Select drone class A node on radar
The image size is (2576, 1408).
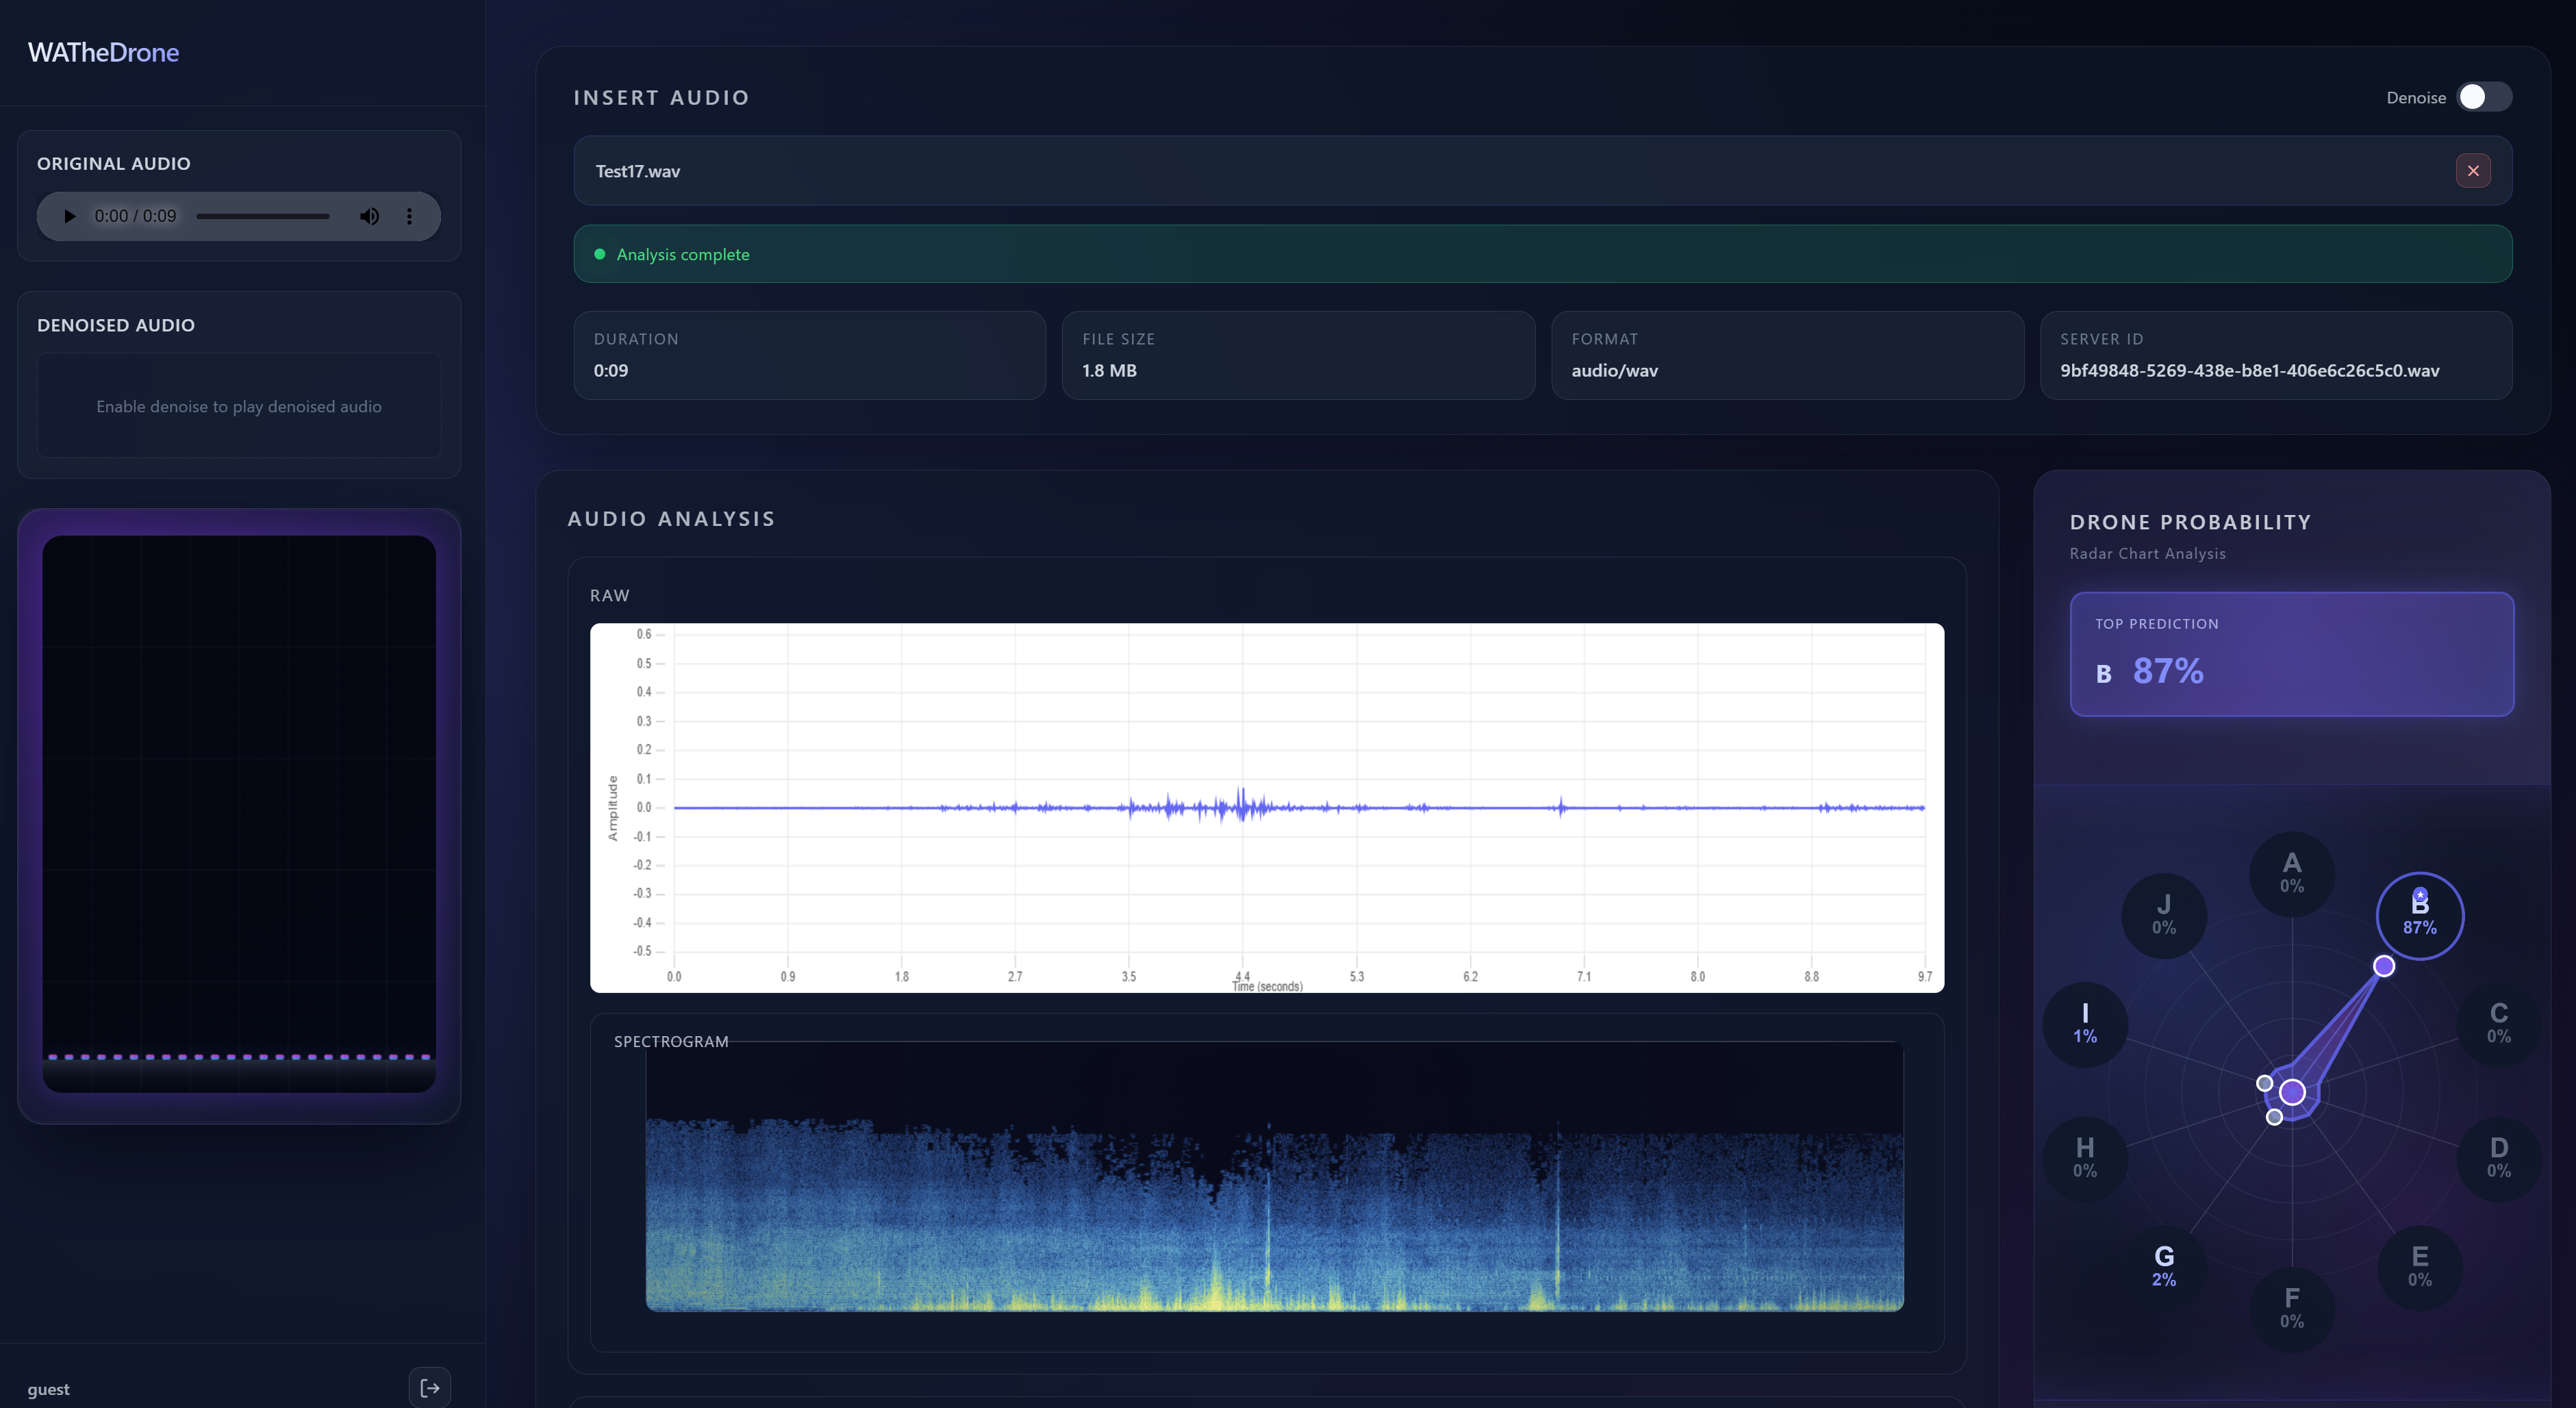click(x=2291, y=873)
